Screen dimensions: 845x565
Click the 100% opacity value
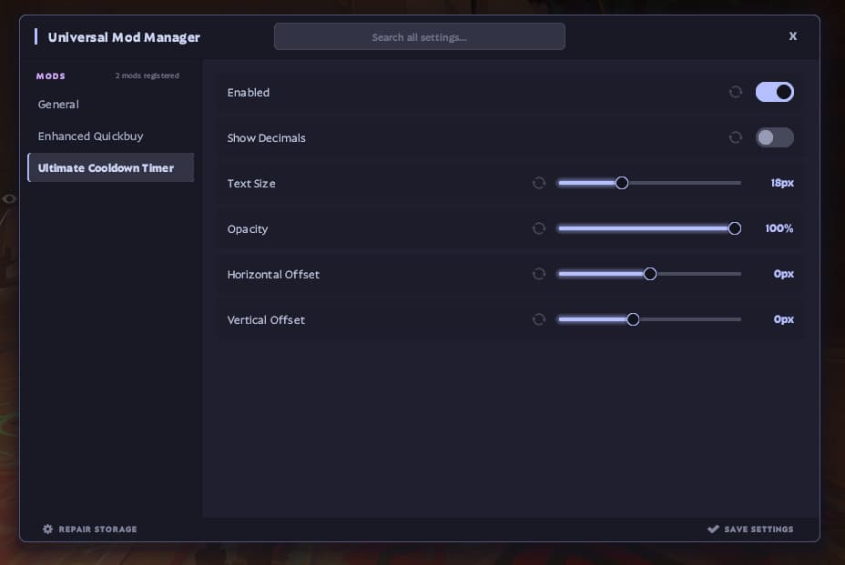click(779, 228)
